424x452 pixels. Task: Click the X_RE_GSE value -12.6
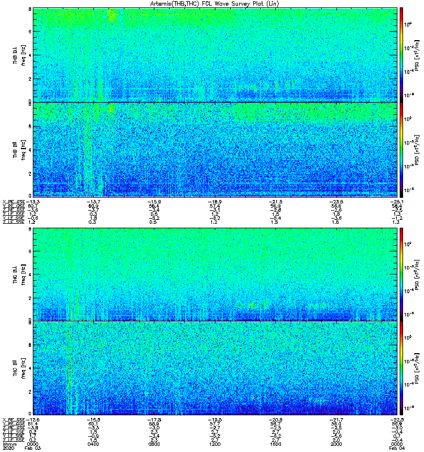(33, 420)
